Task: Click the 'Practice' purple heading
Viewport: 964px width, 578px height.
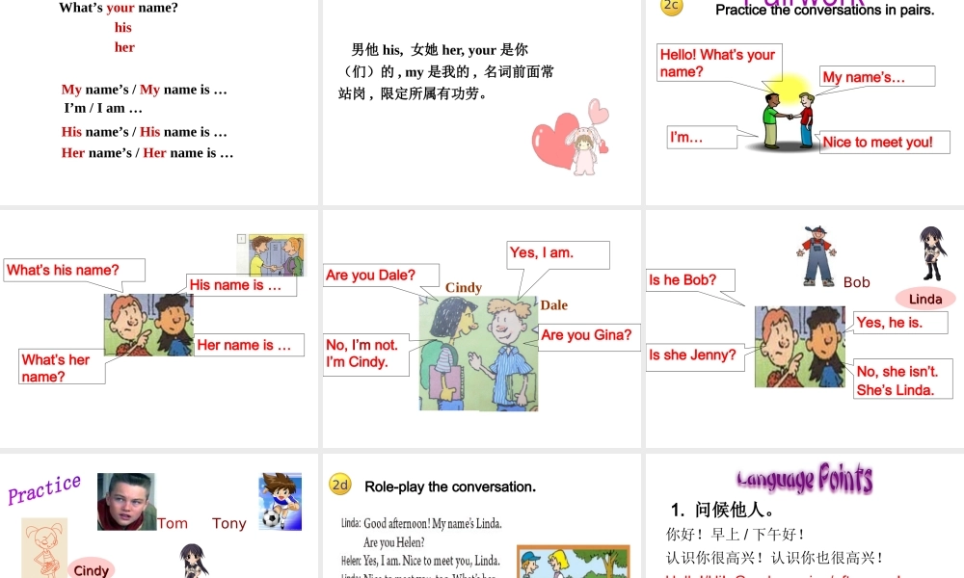Action: point(44,489)
